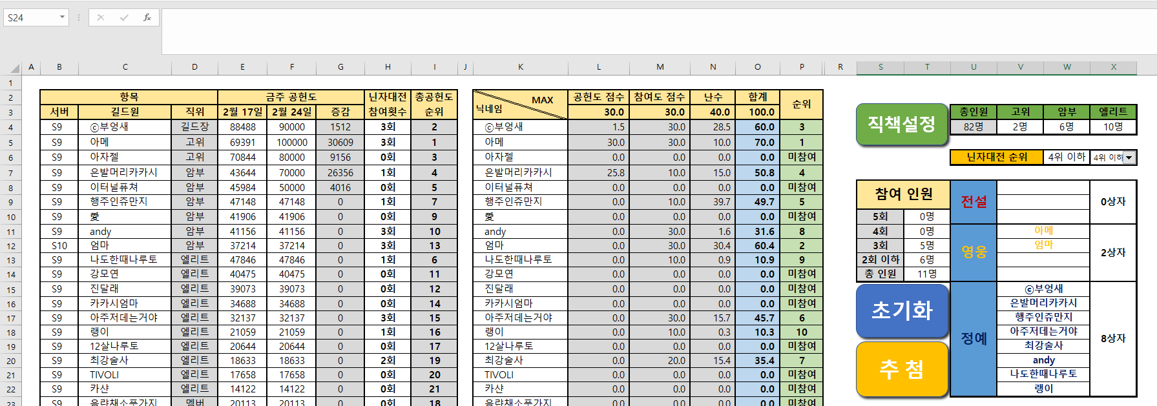Click the 2월 24일 column header cell

coord(292,112)
